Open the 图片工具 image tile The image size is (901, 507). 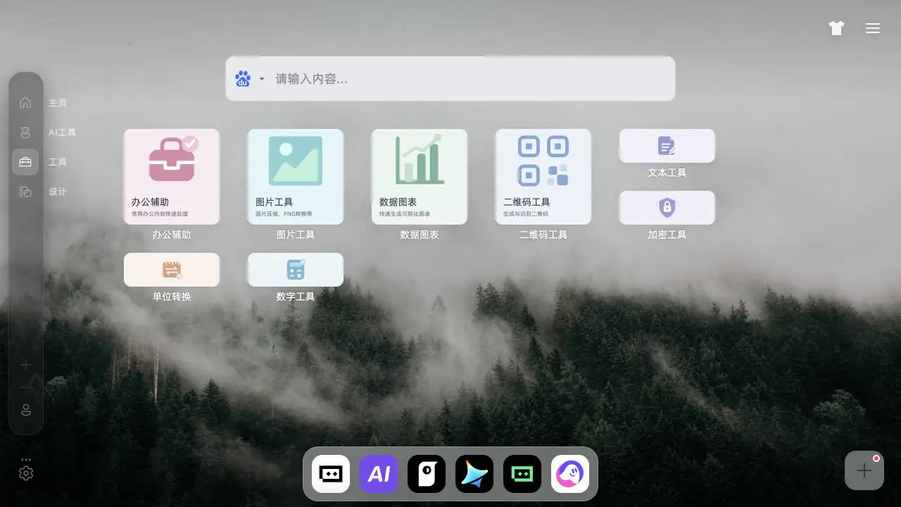point(296,177)
